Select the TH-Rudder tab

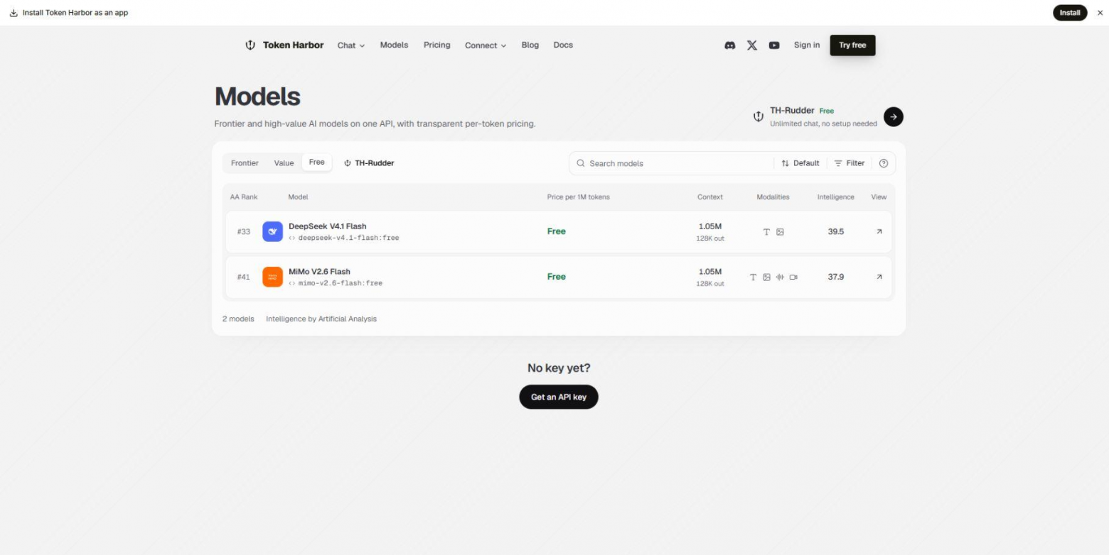point(369,163)
